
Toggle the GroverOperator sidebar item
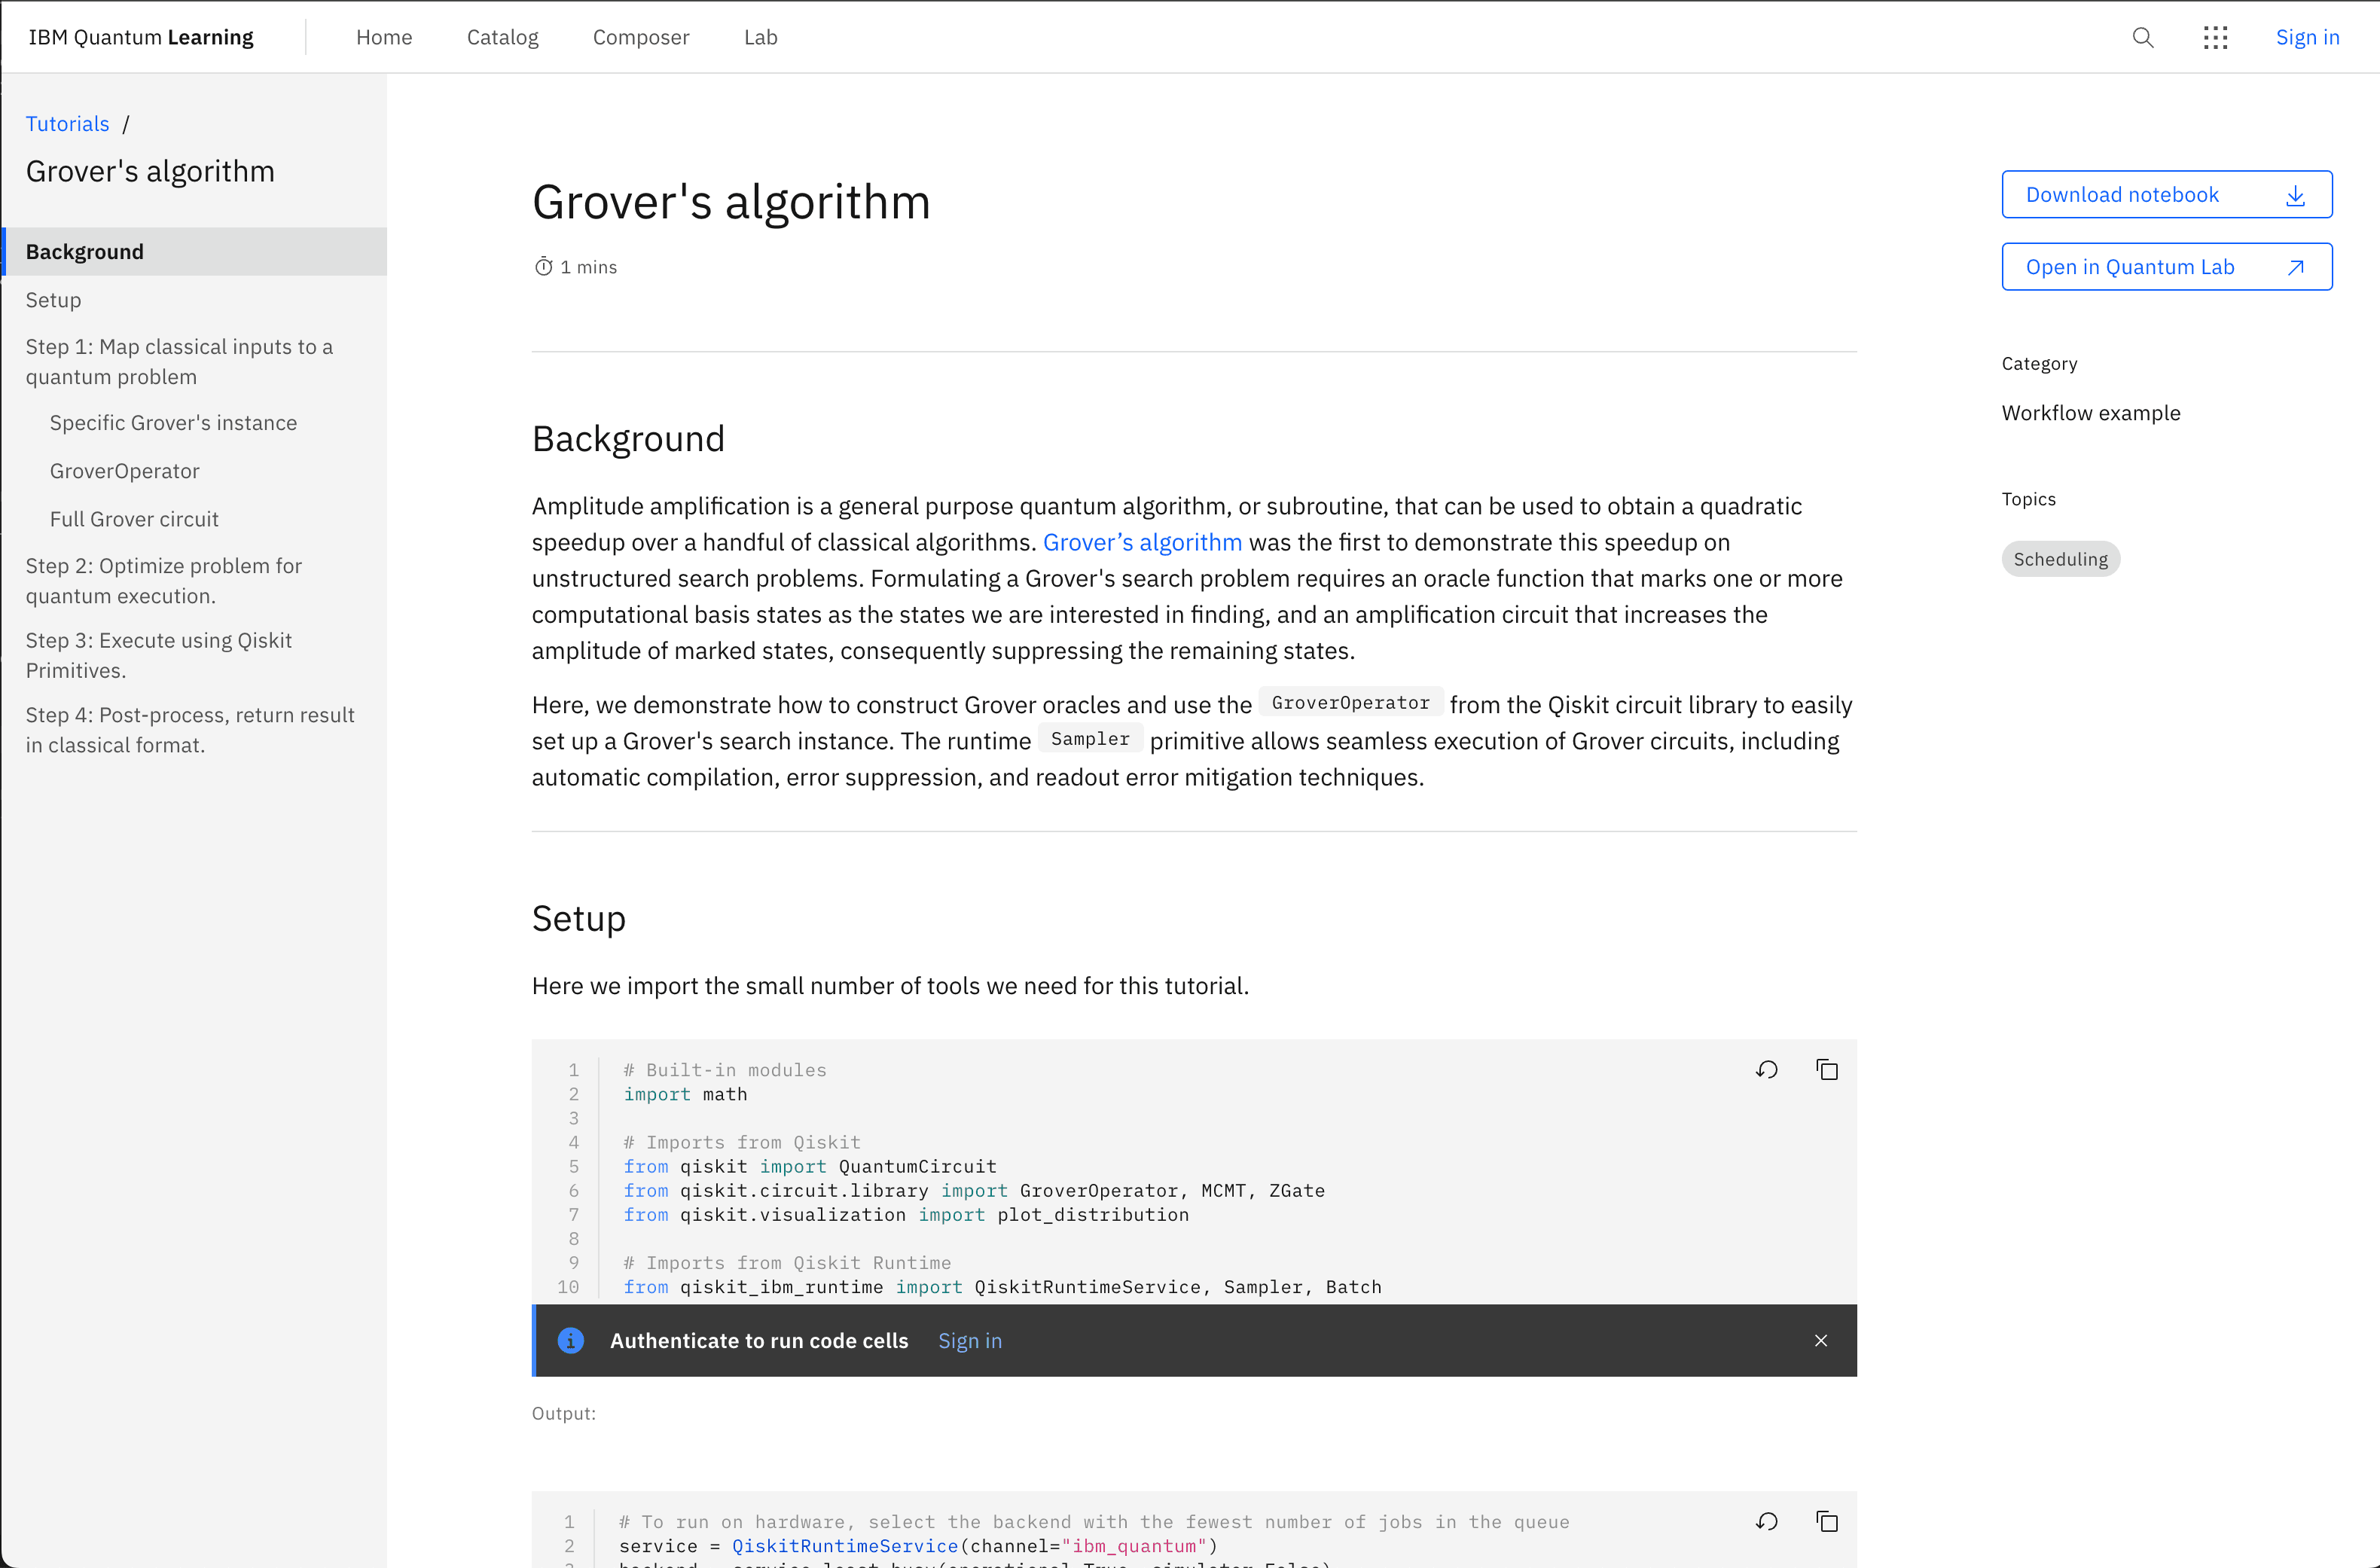pos(126,471)
